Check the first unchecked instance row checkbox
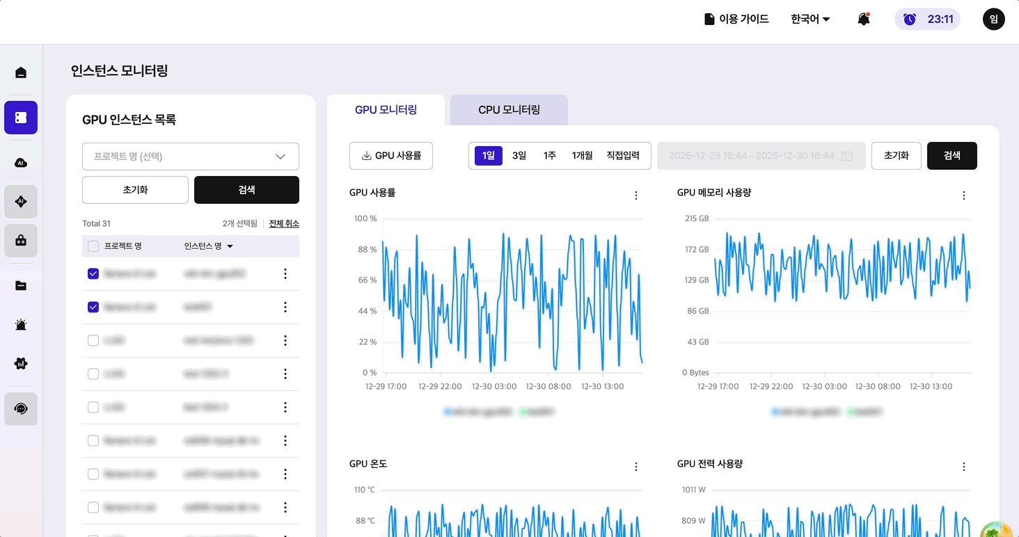Viewport: 1019px width, 537px height. click(x=93, y=341)
